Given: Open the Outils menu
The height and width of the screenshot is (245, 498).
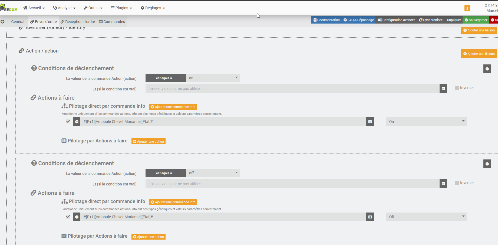Looking at the screenshot, I should tap(93, 8).
